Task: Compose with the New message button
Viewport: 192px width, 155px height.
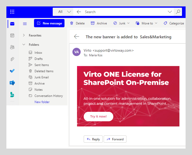Action: 49,23
